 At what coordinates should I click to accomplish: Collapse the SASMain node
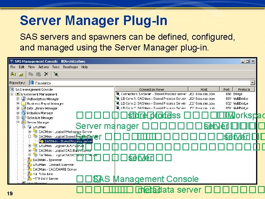[x=24, y=127]
